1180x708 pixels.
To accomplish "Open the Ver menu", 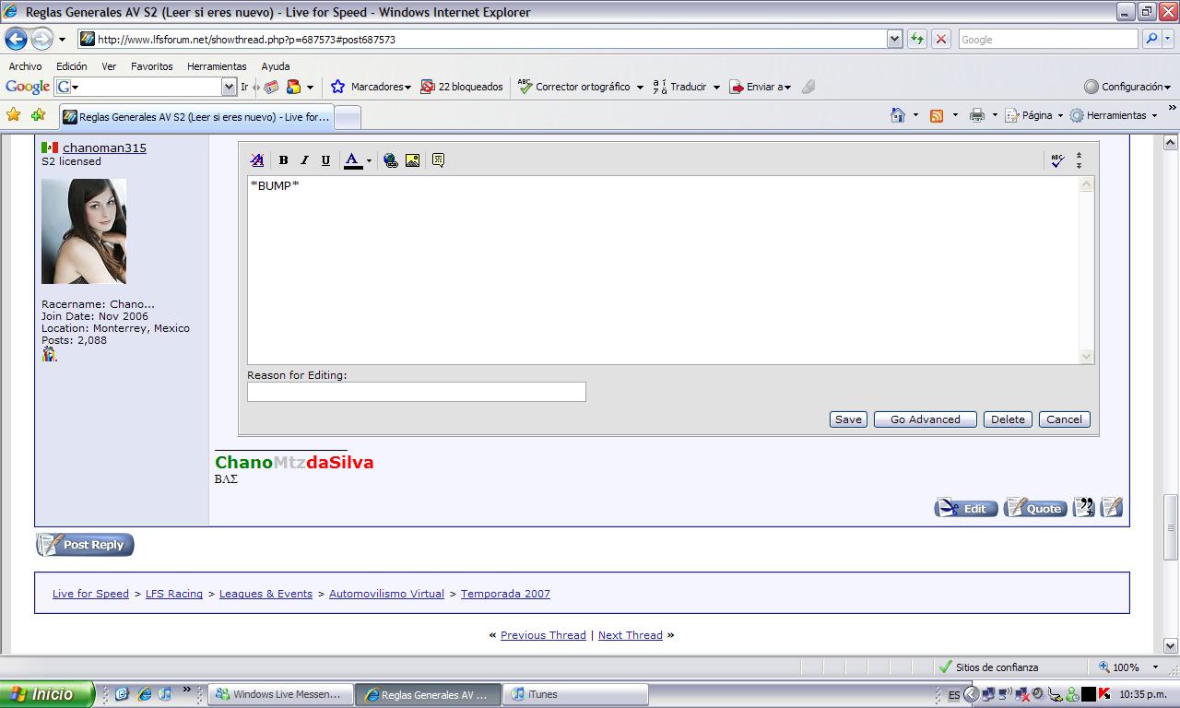I will (x=109, y=66).
